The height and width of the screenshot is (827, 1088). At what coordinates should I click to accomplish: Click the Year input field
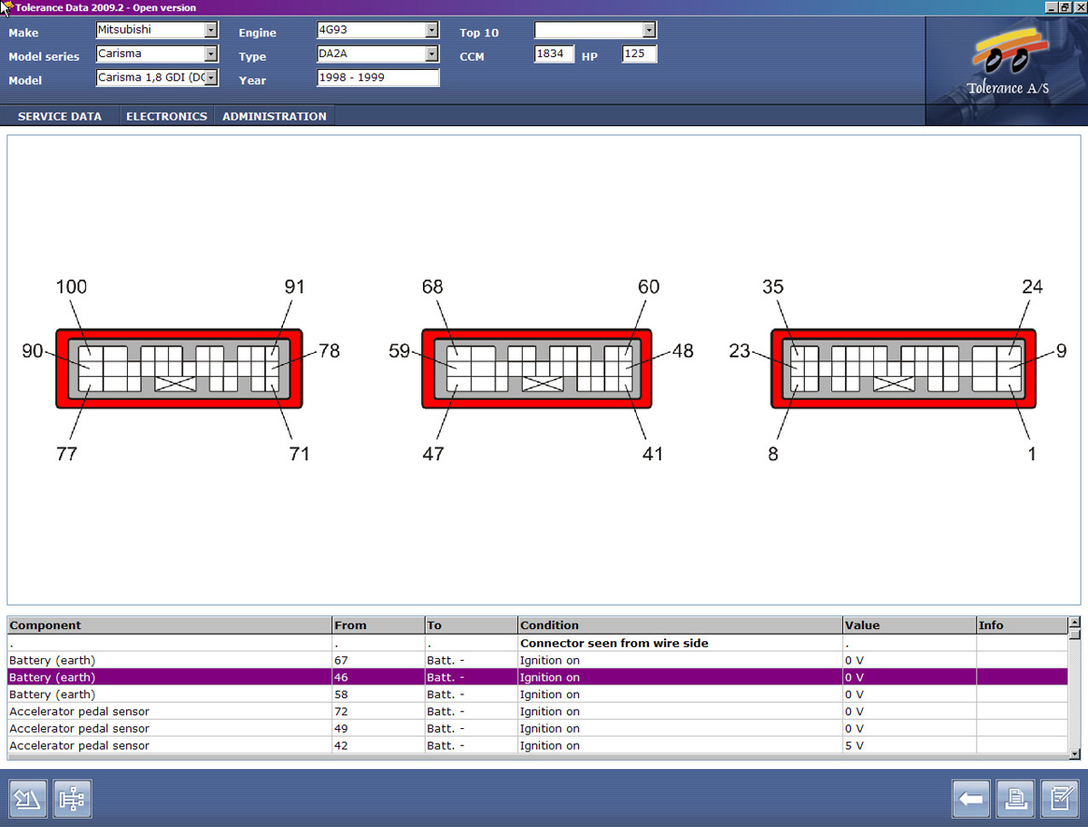click(x=377, y=78)
